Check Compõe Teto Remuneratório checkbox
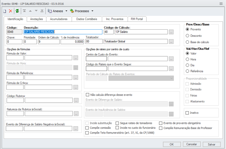This screenshot has height=149, width=226. coord(87,133)
